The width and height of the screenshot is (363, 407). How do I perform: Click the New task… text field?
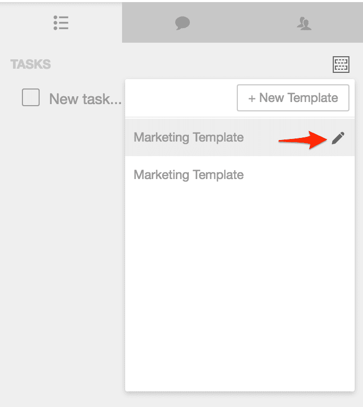[x=86, y=99]
